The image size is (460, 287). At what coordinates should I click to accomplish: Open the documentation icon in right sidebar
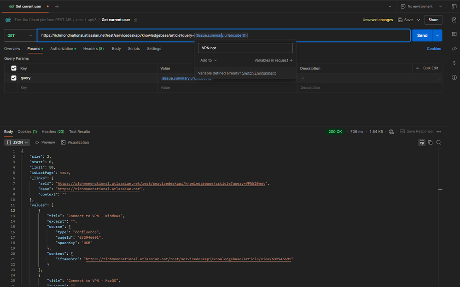(x=454, y=20)
